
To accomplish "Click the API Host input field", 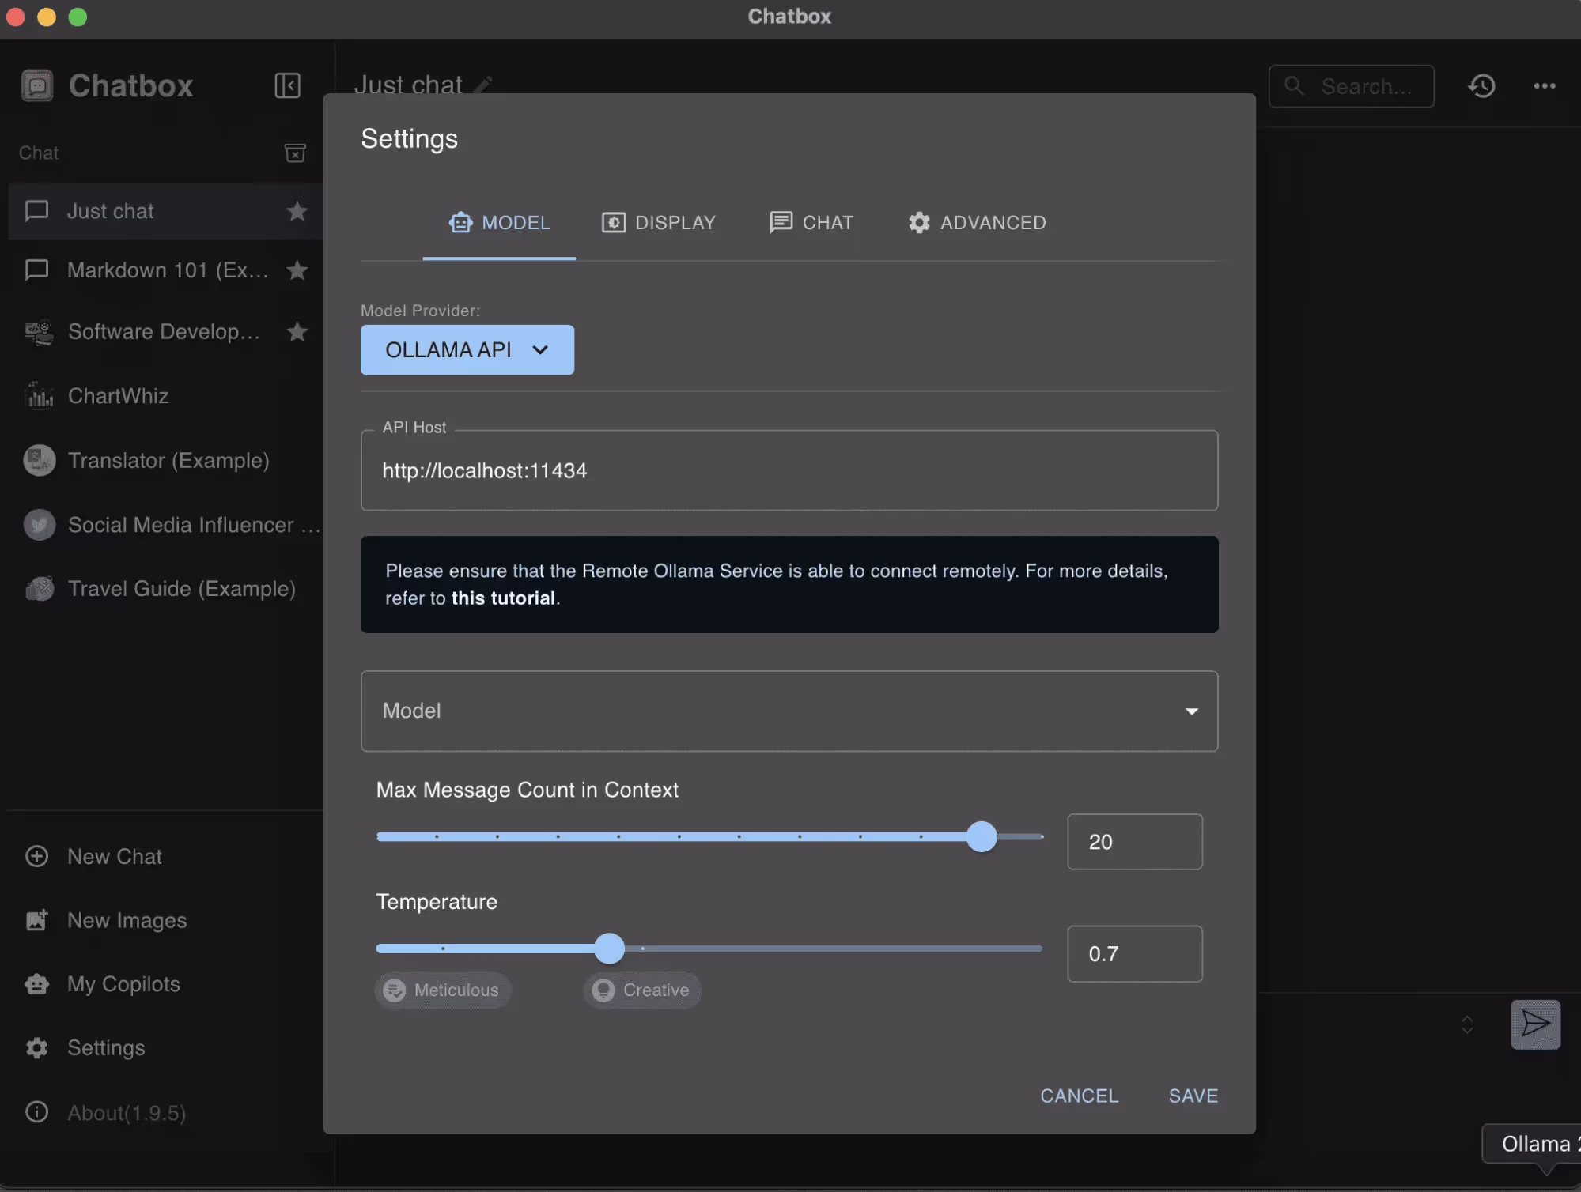I will (789, 470).
